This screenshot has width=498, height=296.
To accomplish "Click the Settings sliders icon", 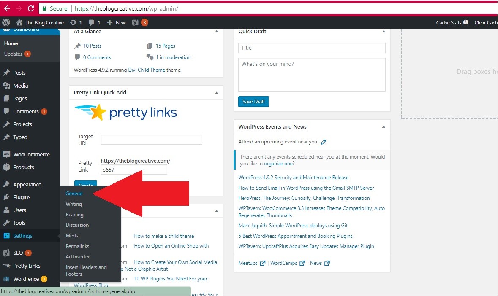I will [6, 236].
